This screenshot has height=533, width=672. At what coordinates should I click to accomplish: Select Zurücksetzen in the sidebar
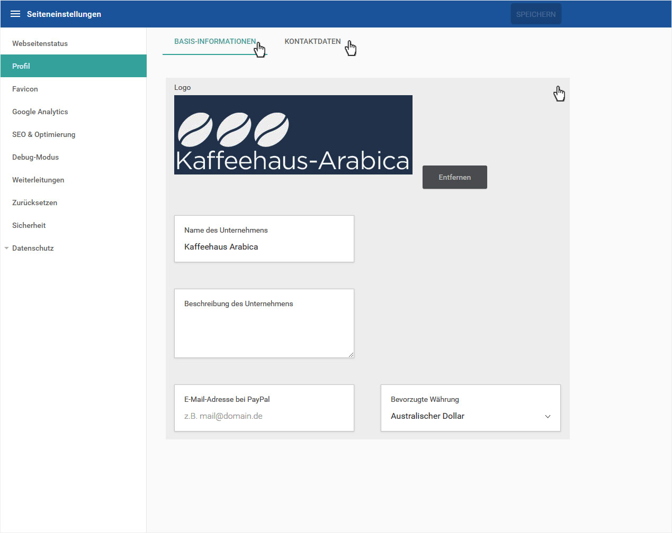pos(74,203)
